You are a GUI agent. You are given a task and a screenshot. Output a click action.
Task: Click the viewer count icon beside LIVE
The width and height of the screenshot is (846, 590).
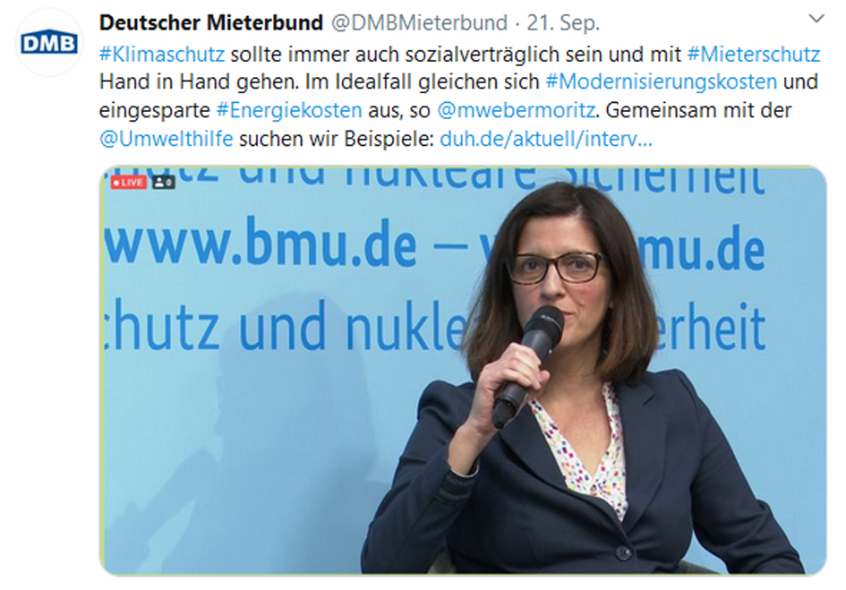pos(163,183)
